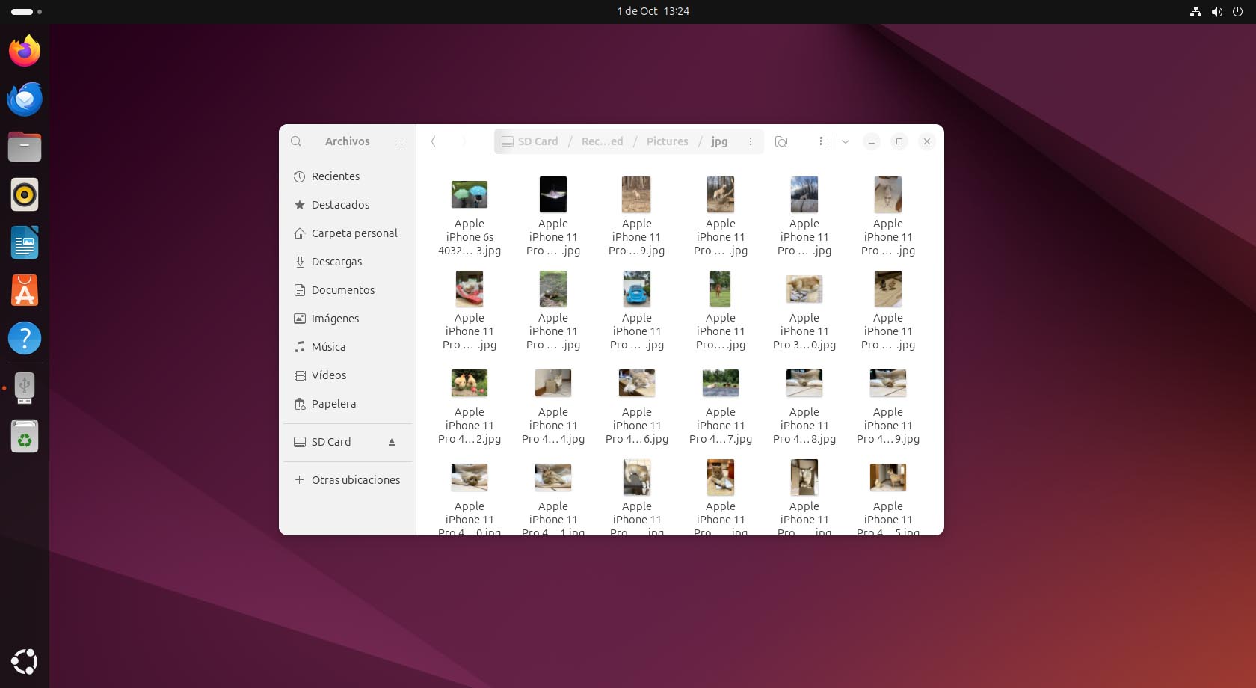Open the hamburger menu beside Archivos

399,141
